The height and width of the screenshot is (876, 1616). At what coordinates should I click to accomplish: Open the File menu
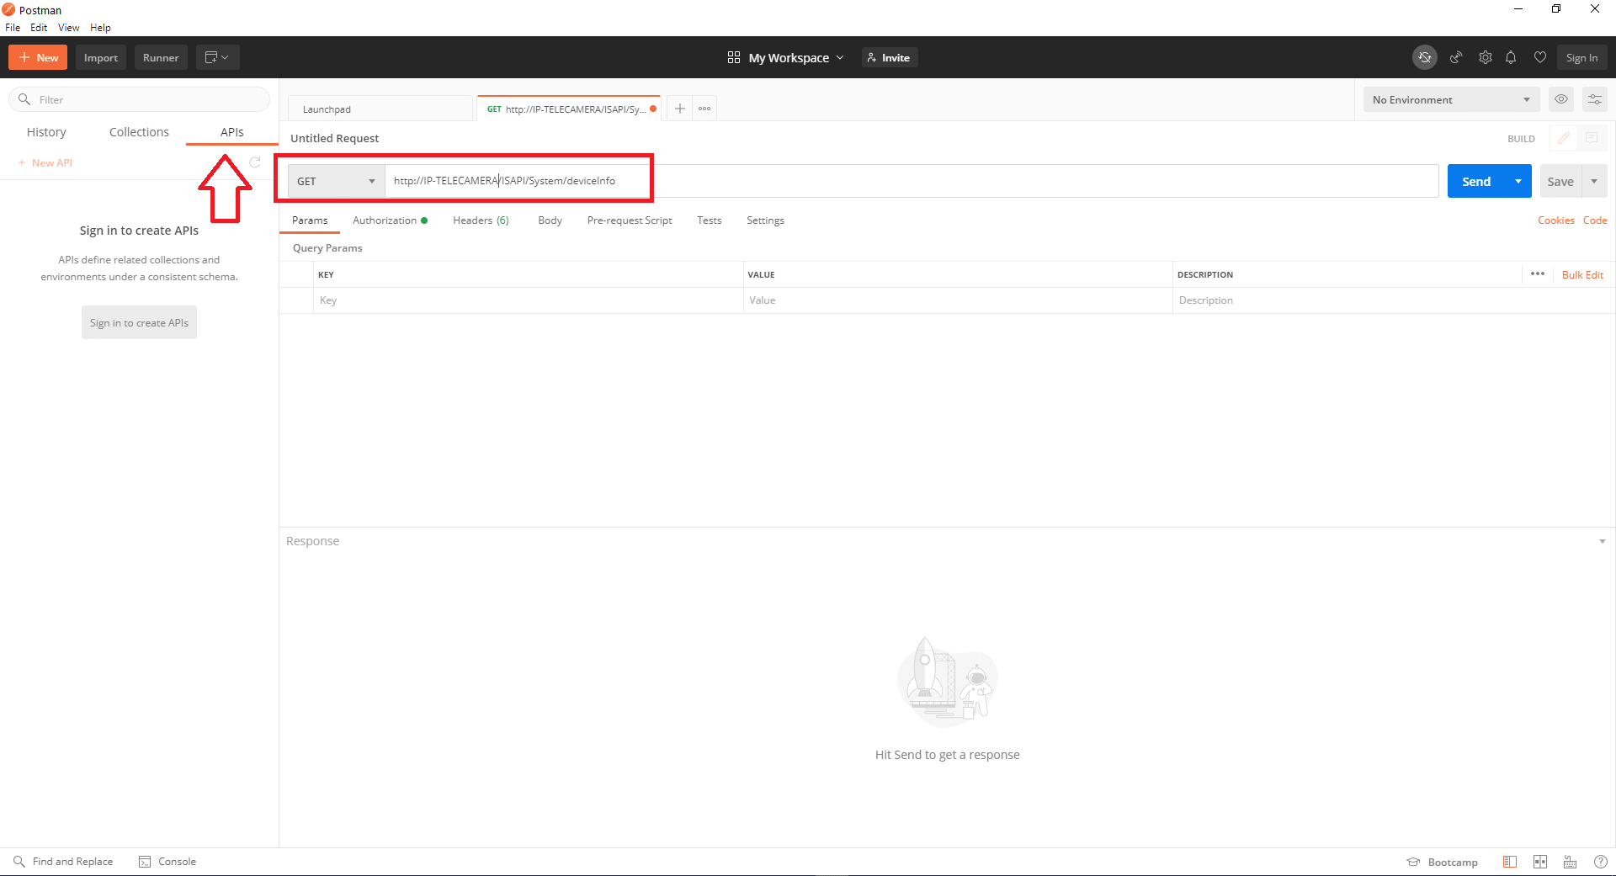pyautogui.click(x=13, y=28)
